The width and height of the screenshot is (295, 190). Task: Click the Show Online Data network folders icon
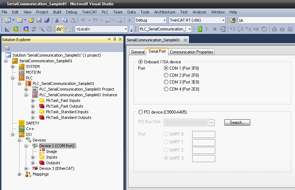click(x=67, y=29)
